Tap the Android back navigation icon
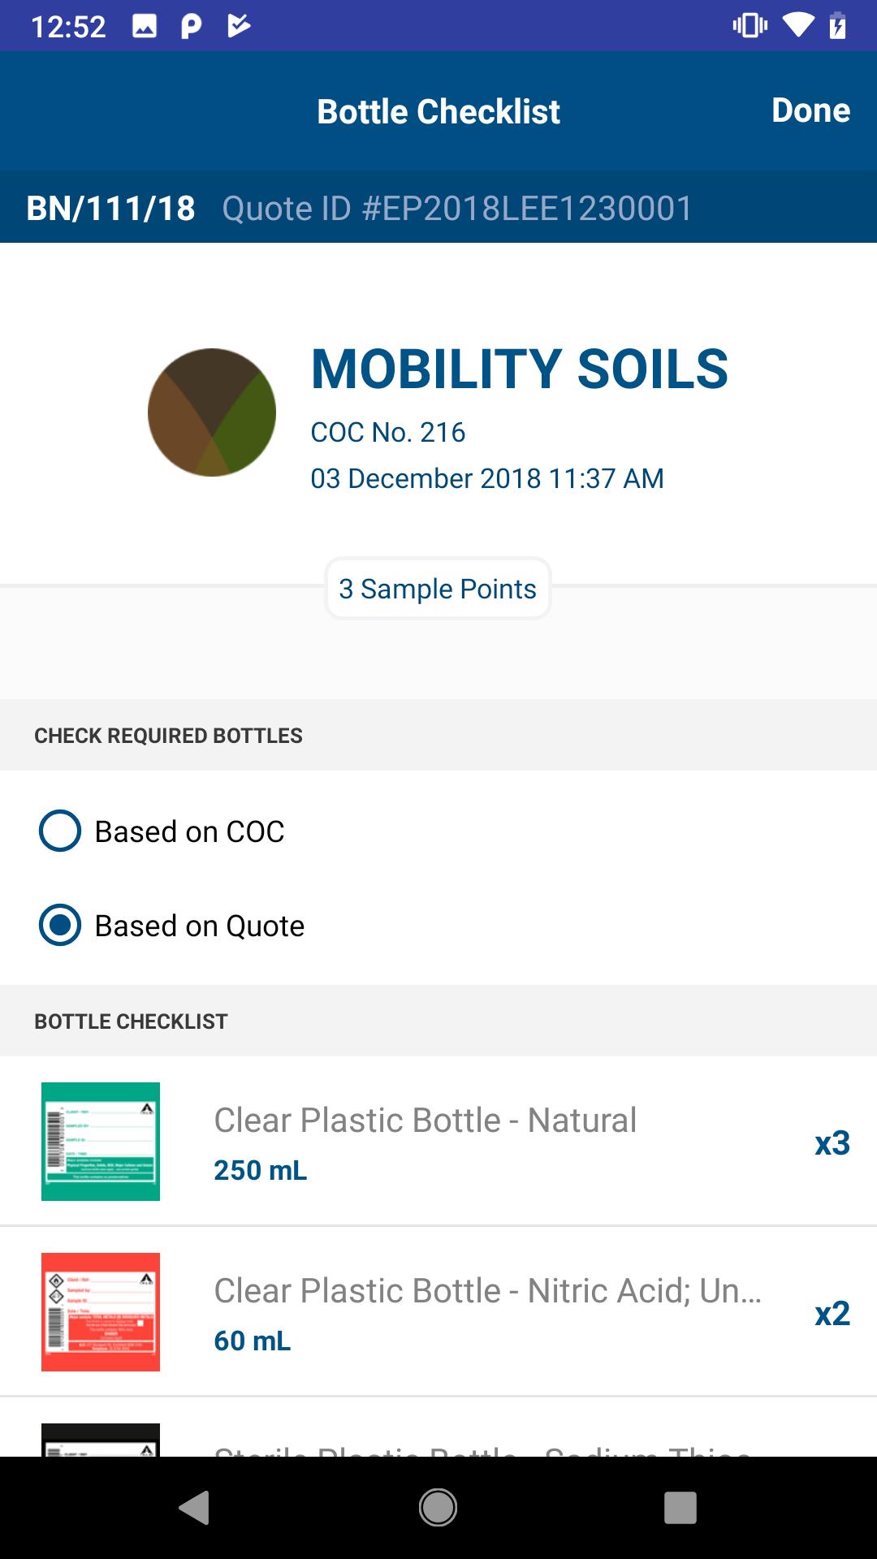Image resolution: width=877 pixels, height=1559 pixels. tap(195, 1508)
